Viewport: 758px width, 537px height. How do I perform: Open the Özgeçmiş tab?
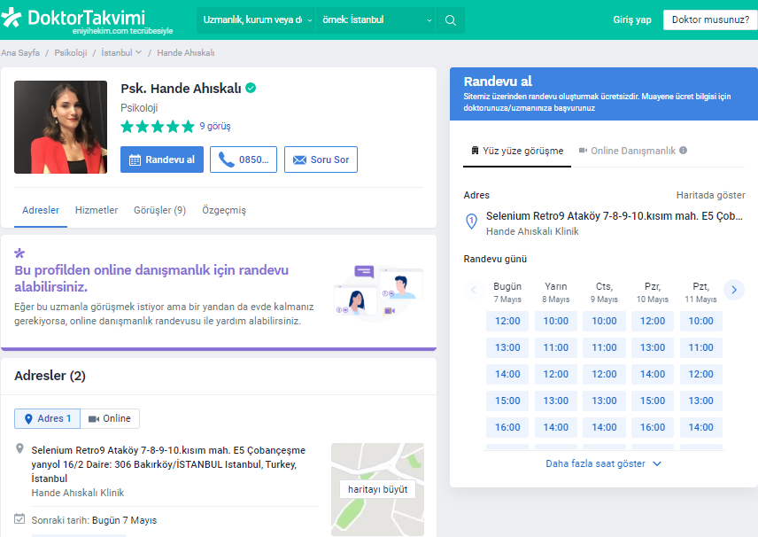click(224, 210)
